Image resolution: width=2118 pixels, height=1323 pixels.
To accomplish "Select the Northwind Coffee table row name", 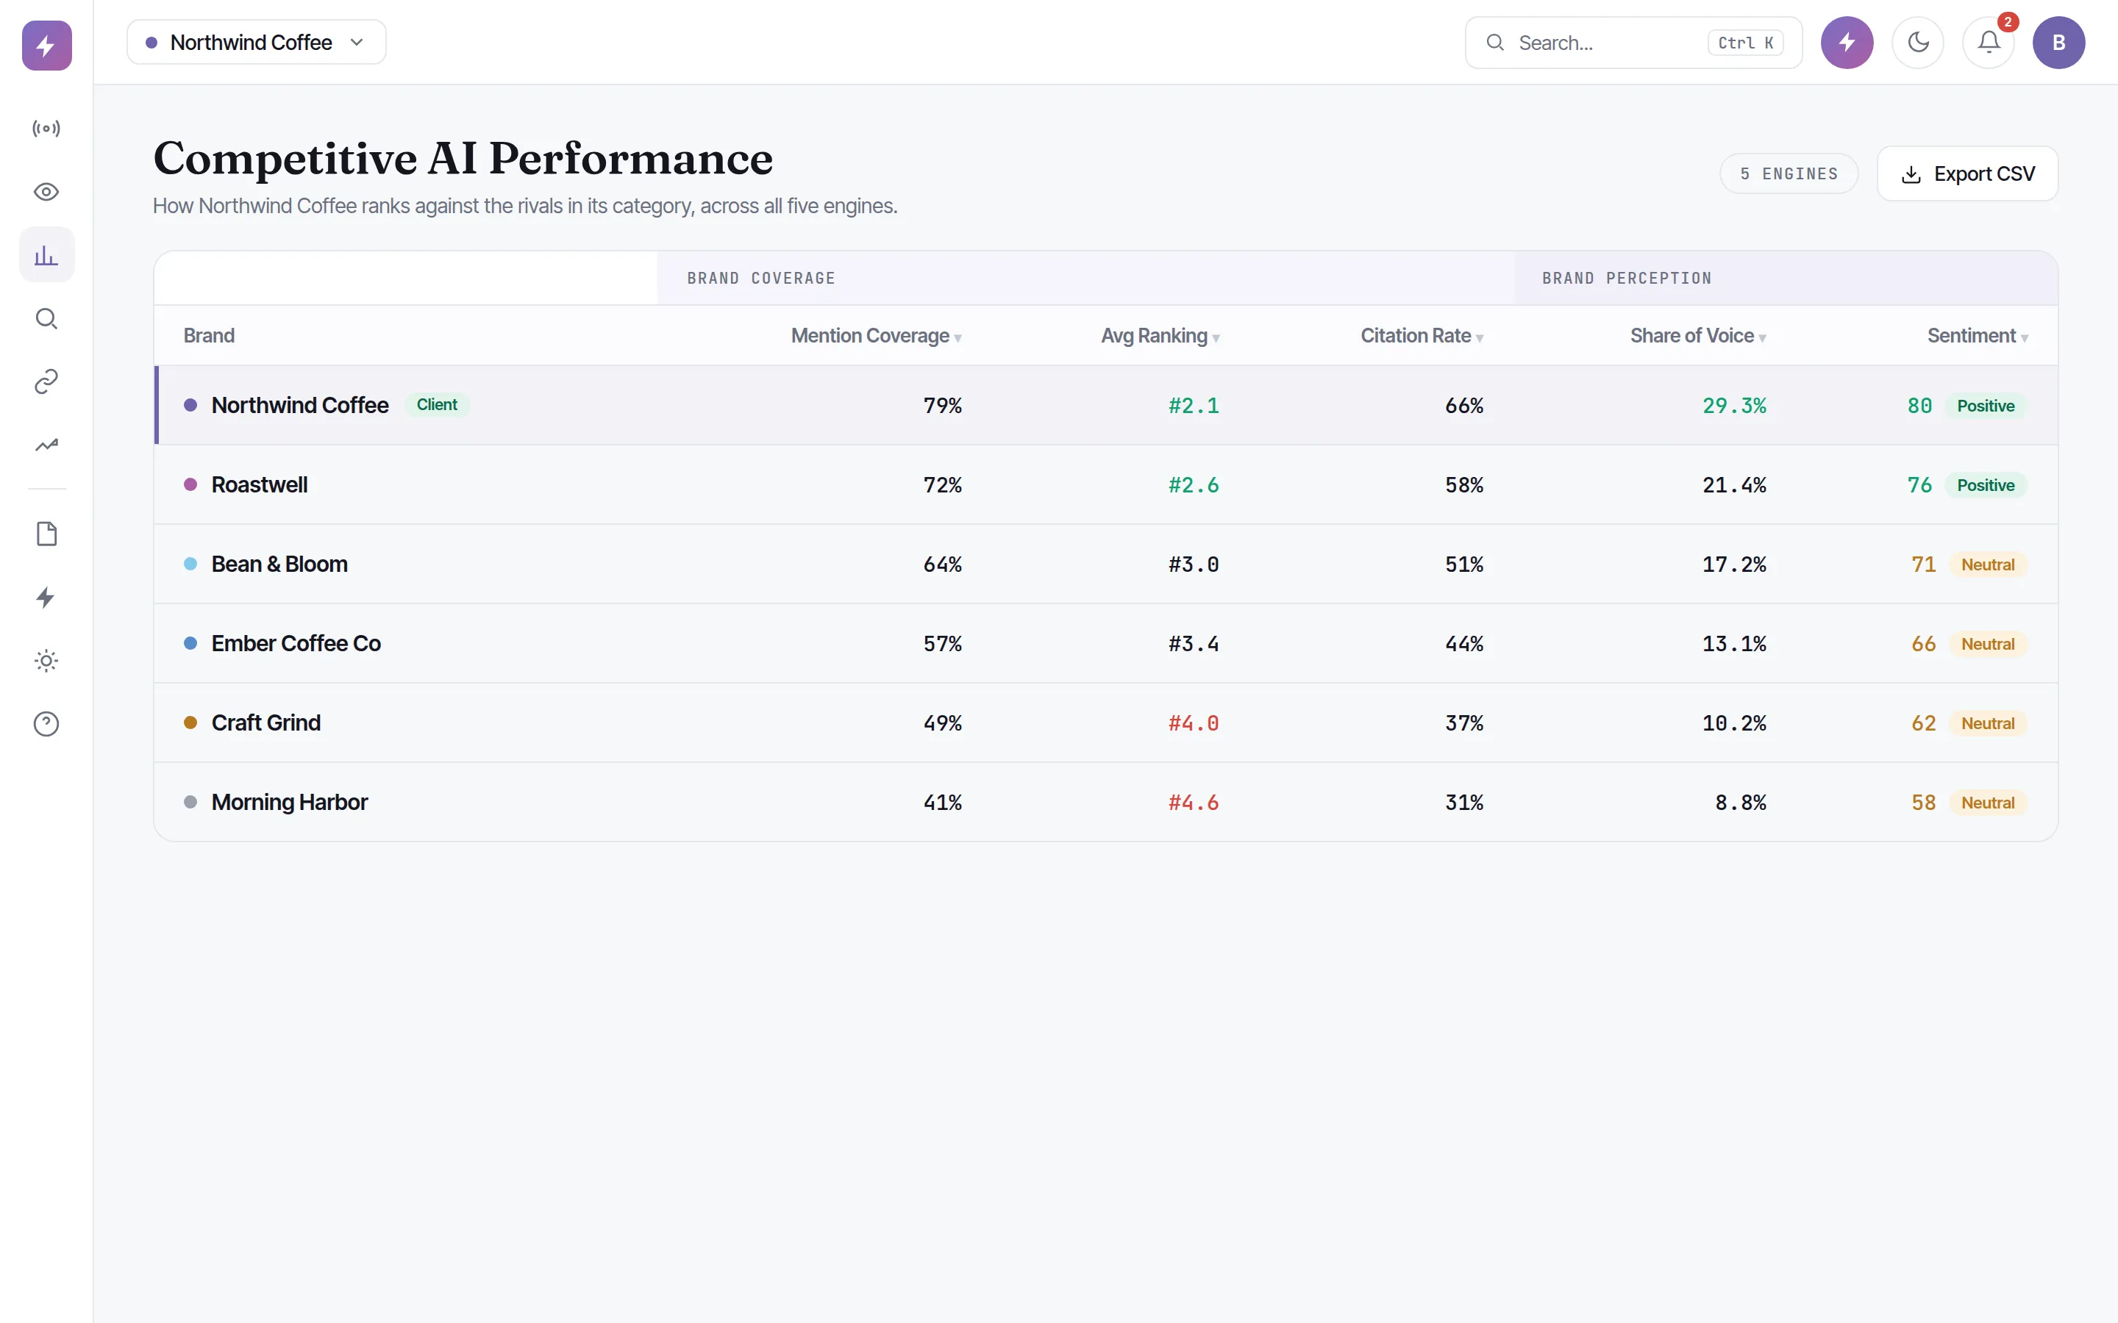I will (300, 405).
